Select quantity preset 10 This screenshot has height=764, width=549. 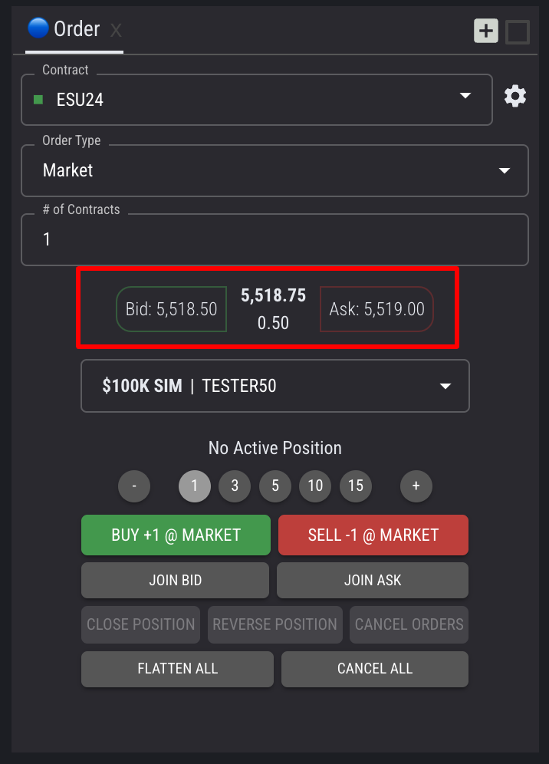[315, 486]
